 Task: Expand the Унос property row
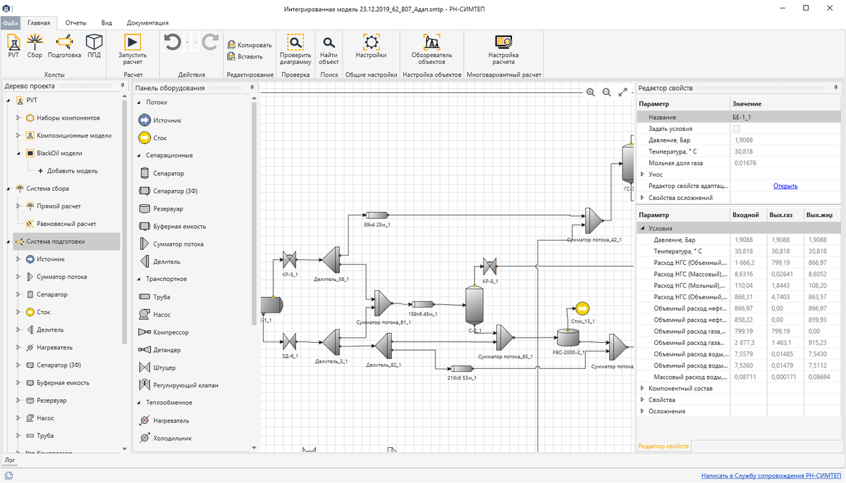(642, 174)
